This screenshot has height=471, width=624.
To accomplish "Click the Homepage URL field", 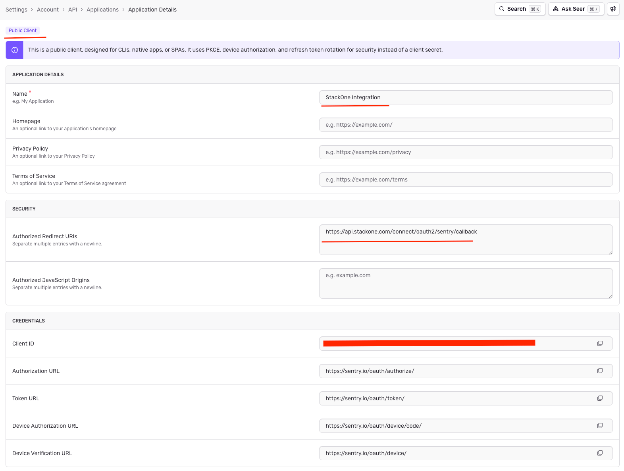I will pyautogui.click(x=466, y=125).
